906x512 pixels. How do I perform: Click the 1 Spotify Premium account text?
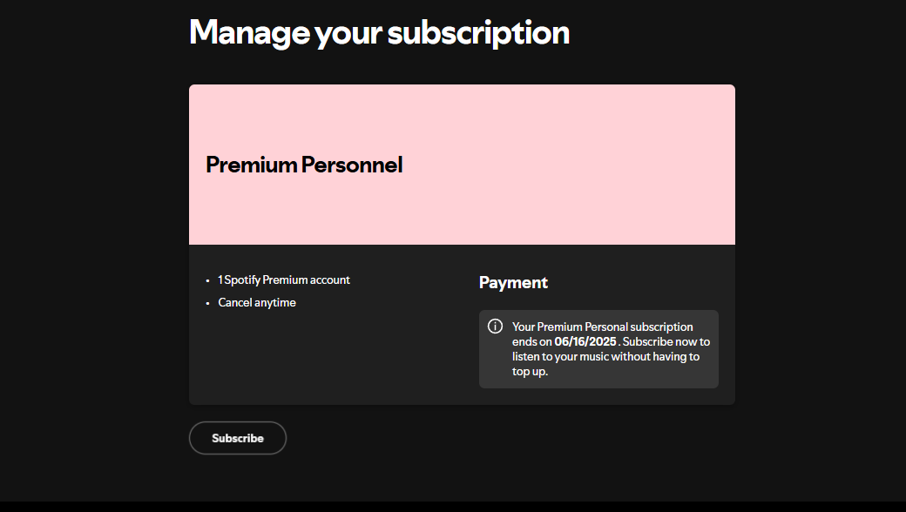click(284, 280)
